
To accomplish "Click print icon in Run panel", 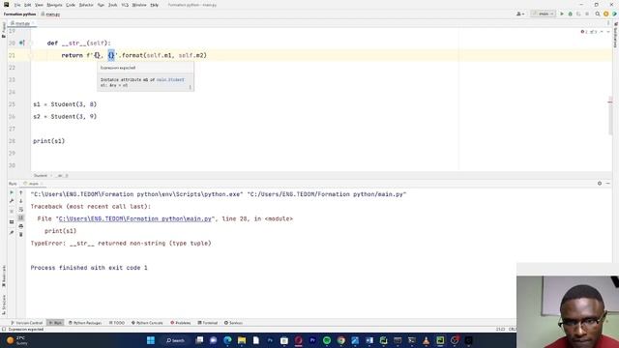I will click(x=21, y=226).
